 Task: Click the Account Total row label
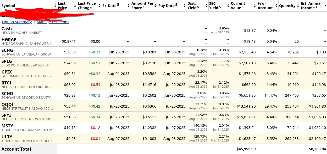[x=16, y=149]
